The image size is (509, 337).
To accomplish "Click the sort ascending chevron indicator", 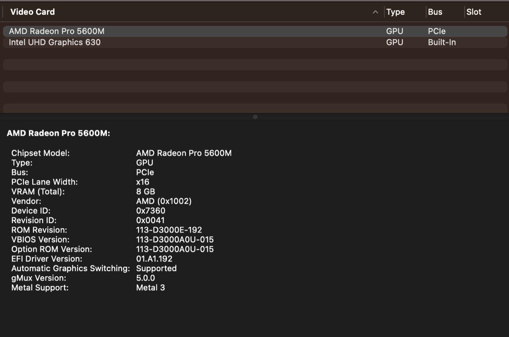I will click(x=375, y=12).
